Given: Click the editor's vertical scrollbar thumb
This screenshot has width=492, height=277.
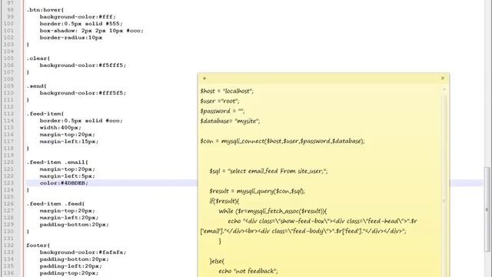Looking at the screenshot, I should (x=487, y=209).
